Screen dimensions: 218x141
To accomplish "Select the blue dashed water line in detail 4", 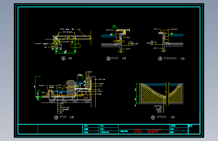I will (x=176, y=35).
